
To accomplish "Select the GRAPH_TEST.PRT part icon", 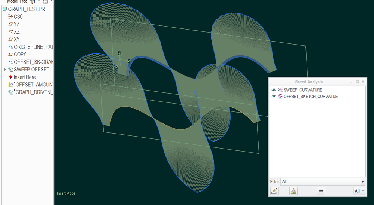I will tap(5, 9).
